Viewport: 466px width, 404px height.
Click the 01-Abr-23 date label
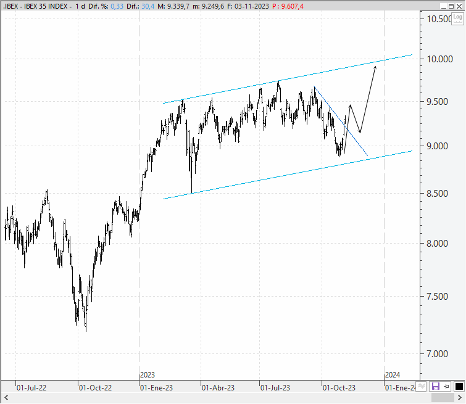tap(218, 388)
